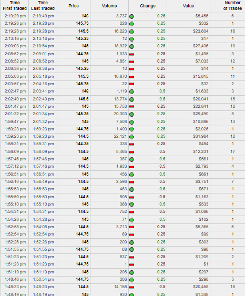This screenshot has width=245, height=296.
Task: Click green plus icon beside volume 20,303
Action: pos(132,114)
